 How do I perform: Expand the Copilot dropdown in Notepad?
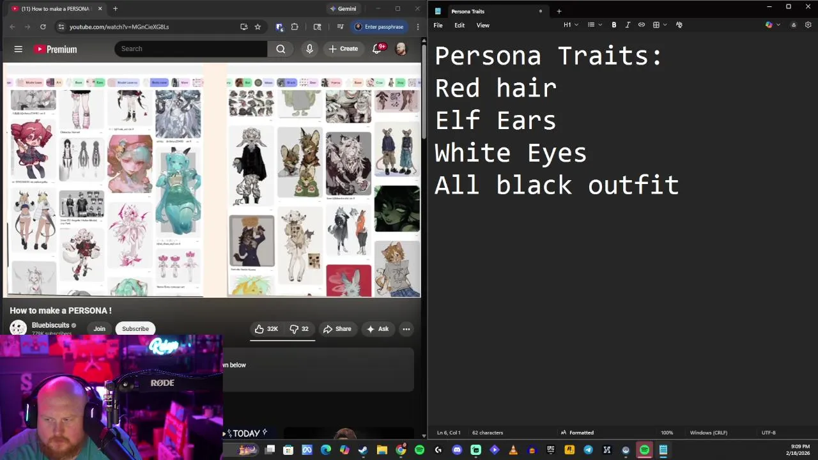(778, 25)
